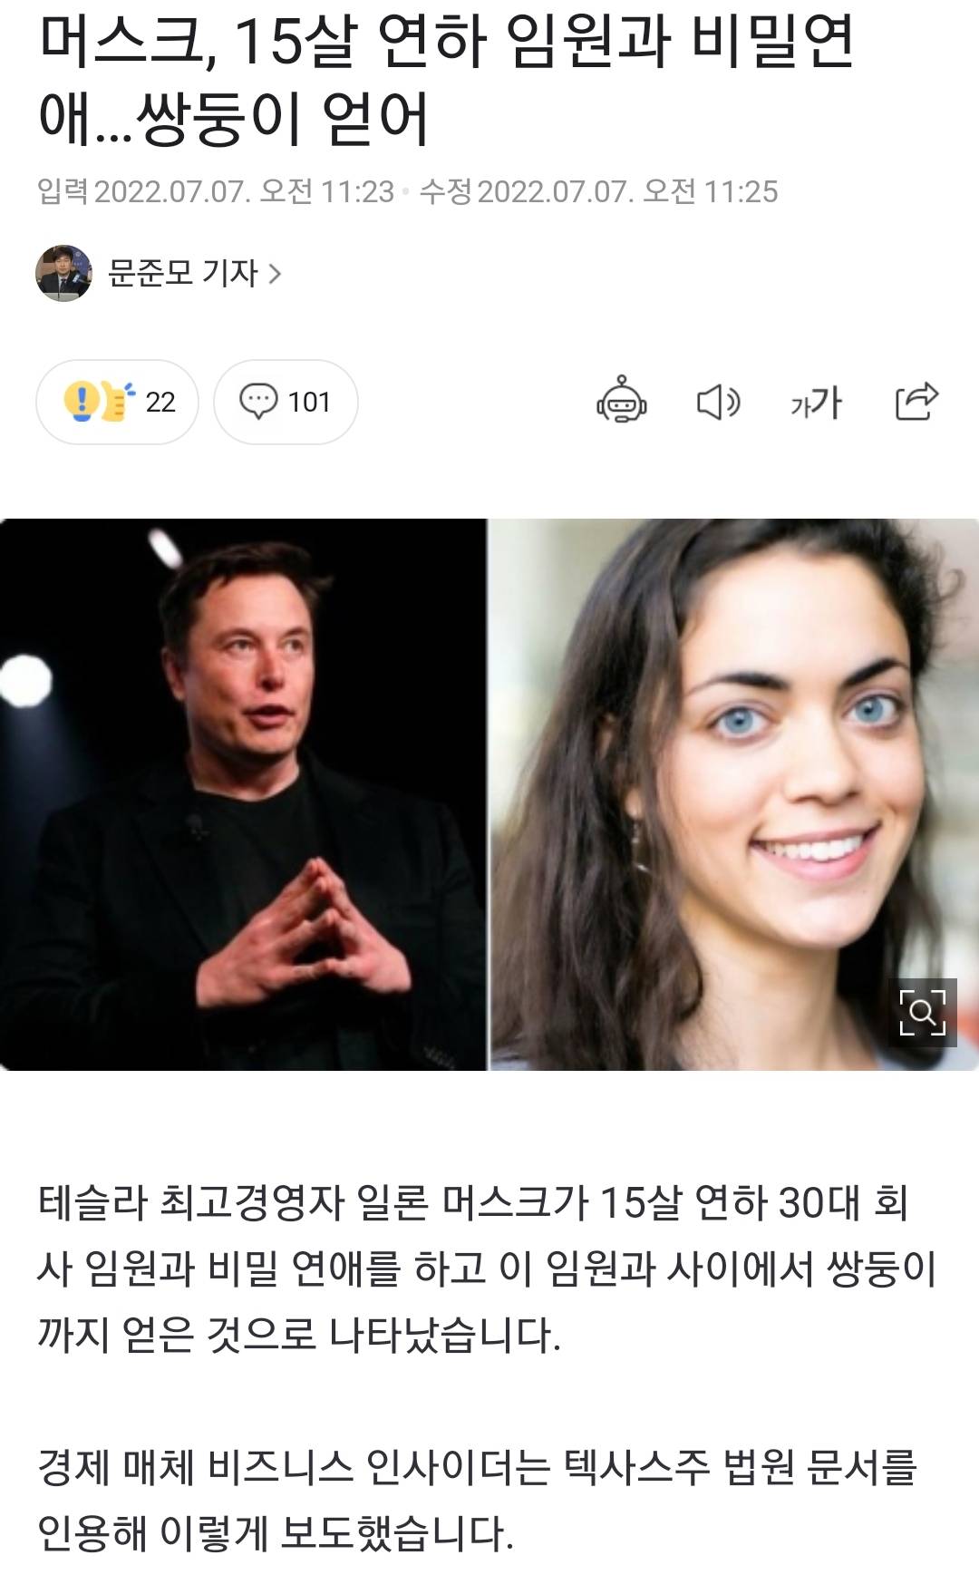Open the AI summary robot icon

tap(622, 401)
